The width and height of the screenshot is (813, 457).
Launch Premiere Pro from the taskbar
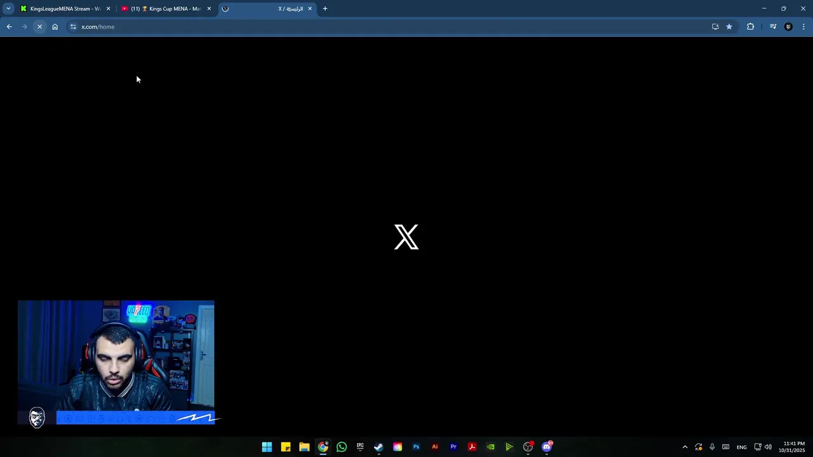click(x=454, y=447)
